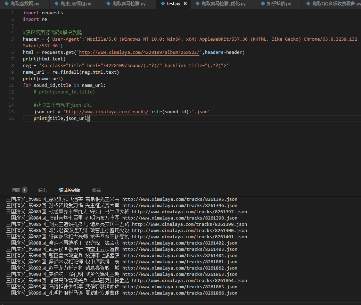The width and height of the screenshot is (361, 305).
Task: Click line number 1 in the gutter
Action: (x=13, y=13)
